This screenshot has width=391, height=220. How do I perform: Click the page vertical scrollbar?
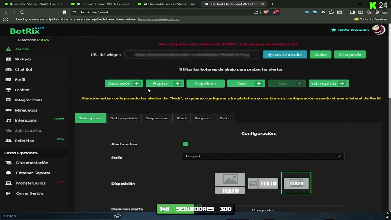tap(389, 61)
